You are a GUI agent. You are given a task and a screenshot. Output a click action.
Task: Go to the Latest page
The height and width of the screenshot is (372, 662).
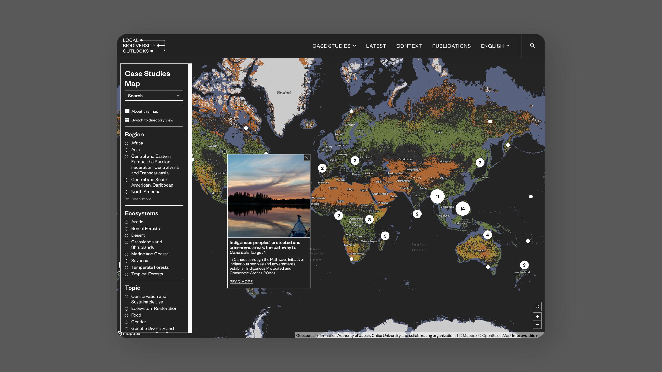[x=376, y=46]
